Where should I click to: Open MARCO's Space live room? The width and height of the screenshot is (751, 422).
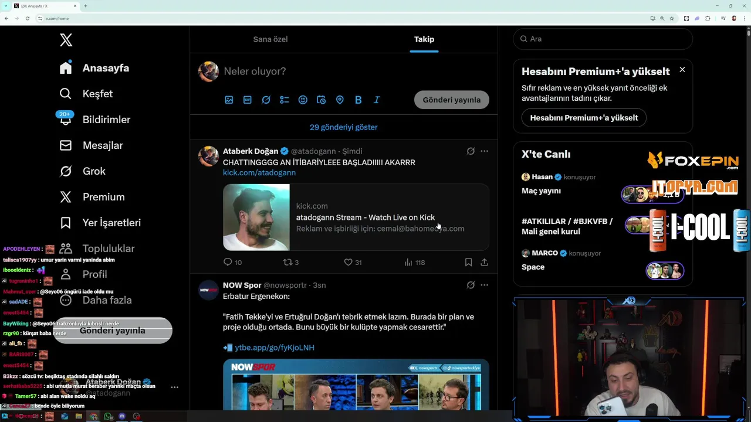click(x=603, y=261)
